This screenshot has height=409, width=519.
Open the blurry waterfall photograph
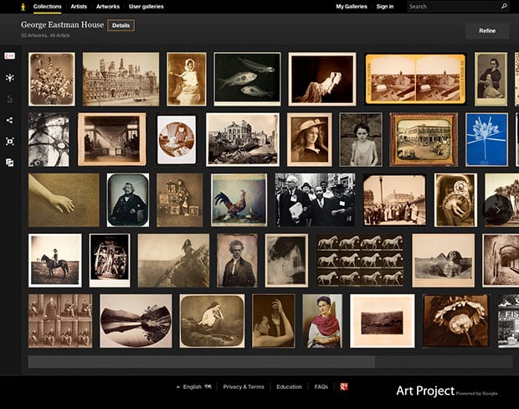tap(286, 261)
